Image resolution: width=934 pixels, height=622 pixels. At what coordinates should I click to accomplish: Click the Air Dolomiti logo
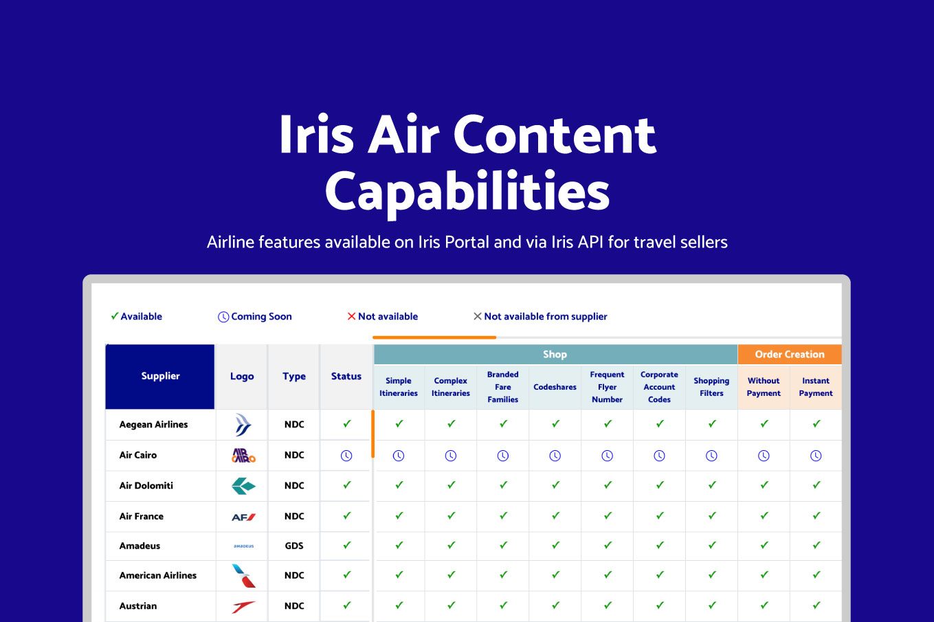243,486
